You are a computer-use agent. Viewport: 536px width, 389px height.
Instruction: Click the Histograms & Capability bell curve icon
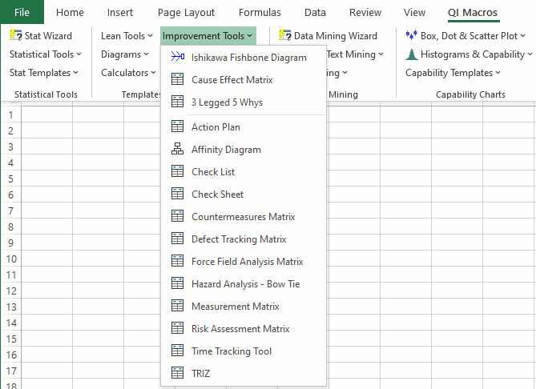click(x=412, y=54)
